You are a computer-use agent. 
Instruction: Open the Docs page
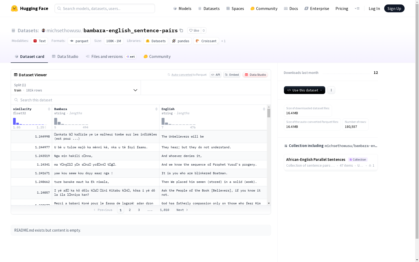tap(291, 8)
